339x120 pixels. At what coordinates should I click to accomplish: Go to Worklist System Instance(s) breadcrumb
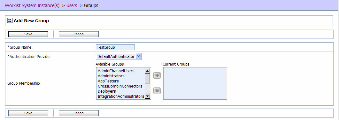32,5
